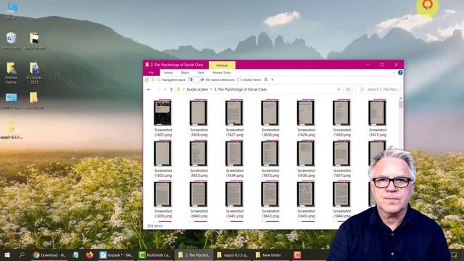Switch to the Home ribbon tab
Image resolution: width=464 pixels, height=261 pixels.
(168, 72)
